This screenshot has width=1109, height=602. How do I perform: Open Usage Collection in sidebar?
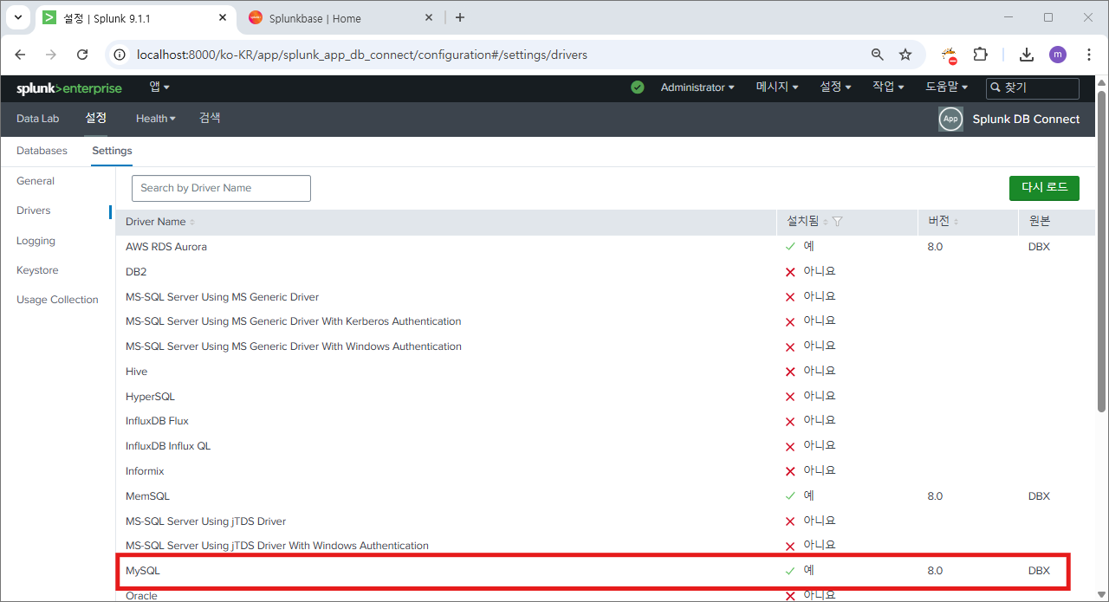tap(57, 300)
